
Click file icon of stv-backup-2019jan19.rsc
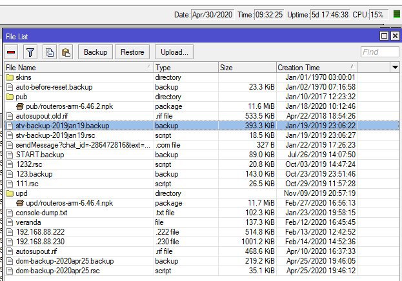(x=10, y=135)
